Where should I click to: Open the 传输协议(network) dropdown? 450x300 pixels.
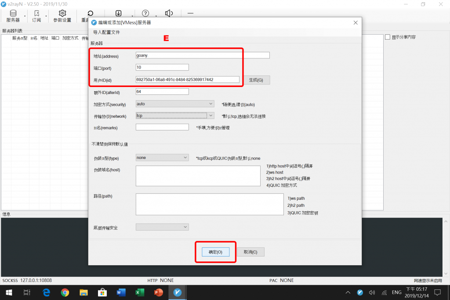point(175,116)
